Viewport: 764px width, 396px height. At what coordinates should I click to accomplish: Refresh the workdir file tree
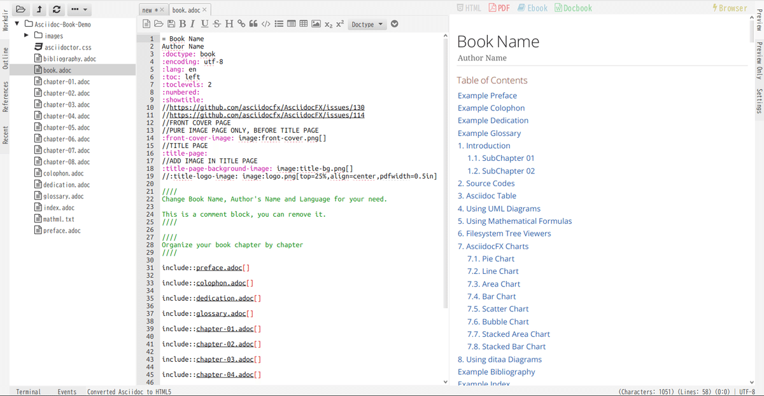click(56, 10)
